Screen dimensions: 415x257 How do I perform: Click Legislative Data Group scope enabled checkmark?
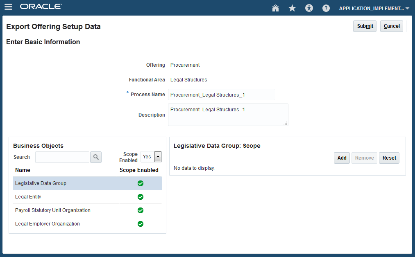(141, 183)
